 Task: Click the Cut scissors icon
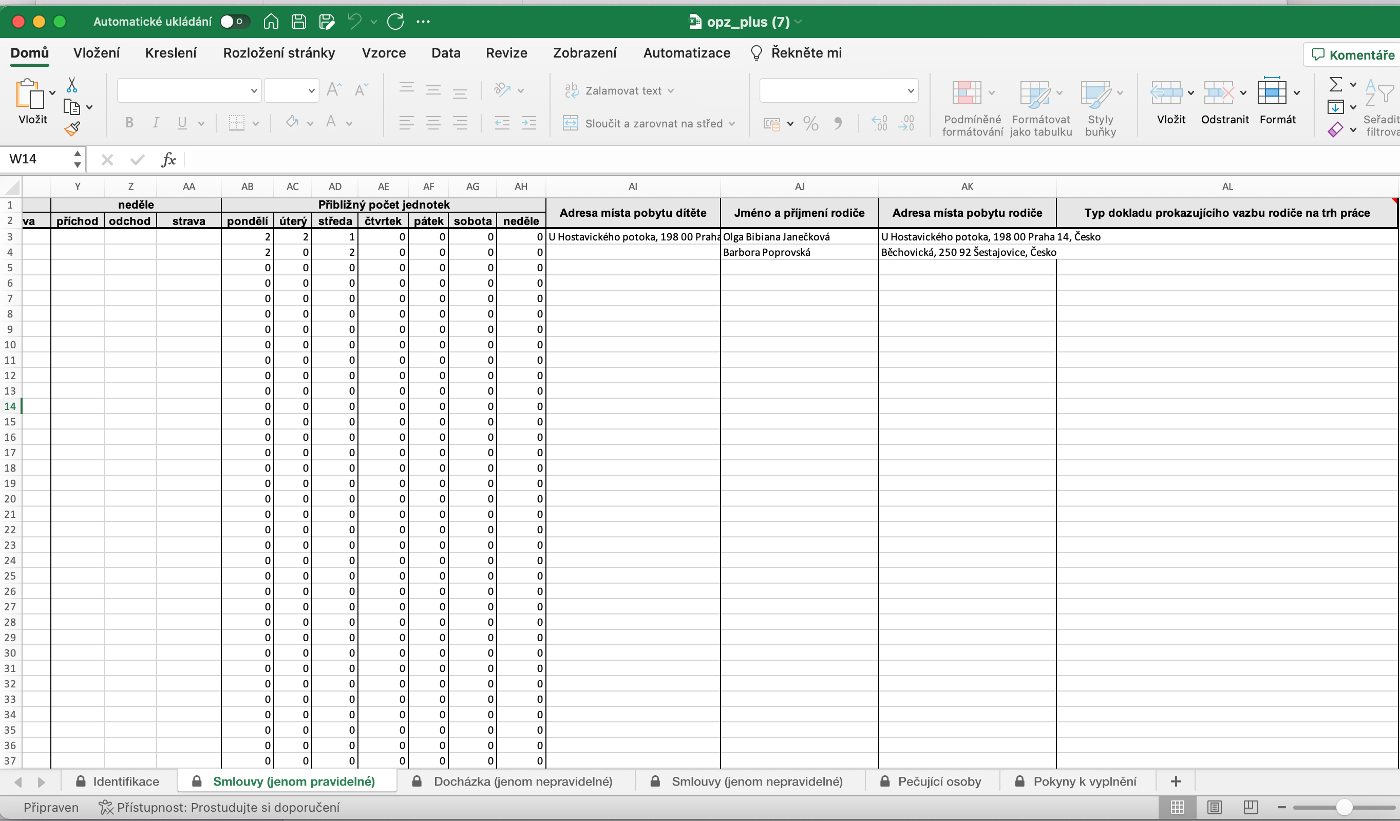72,85
